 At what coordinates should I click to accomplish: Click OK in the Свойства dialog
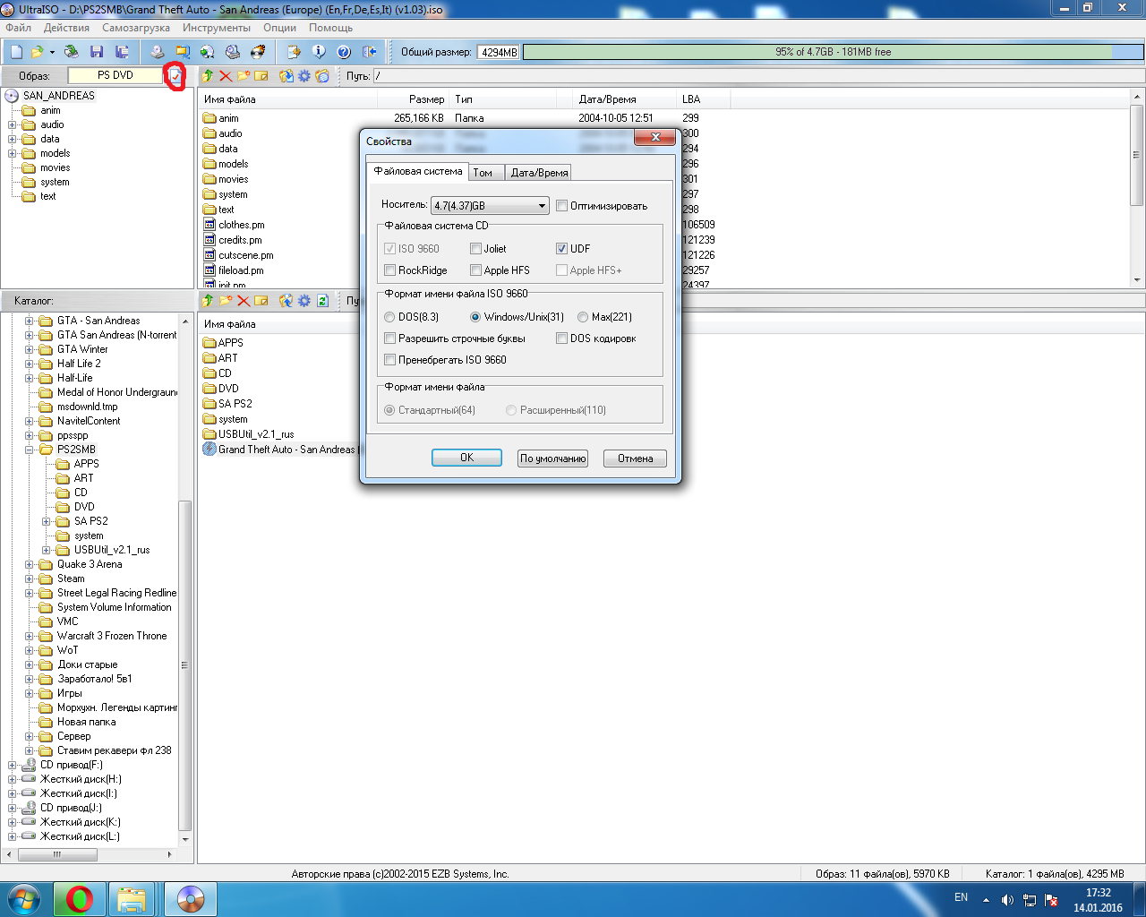click(x=466, y=458)
